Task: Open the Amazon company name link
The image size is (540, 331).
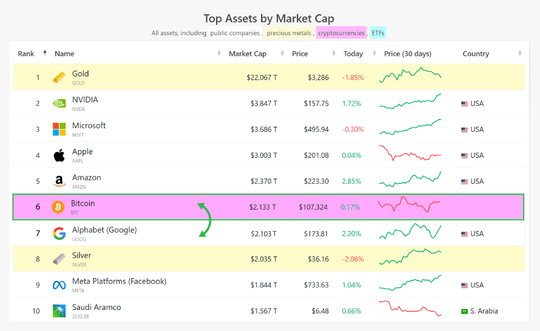Action: [86, 177]
